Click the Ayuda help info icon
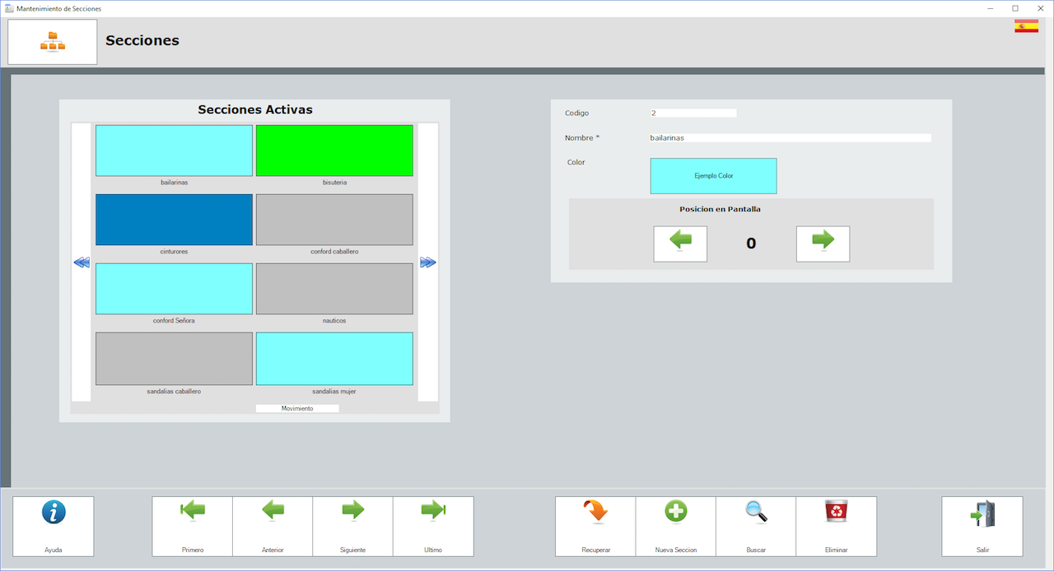Screen dimensions: 1054x571 [x=54, y=513]
